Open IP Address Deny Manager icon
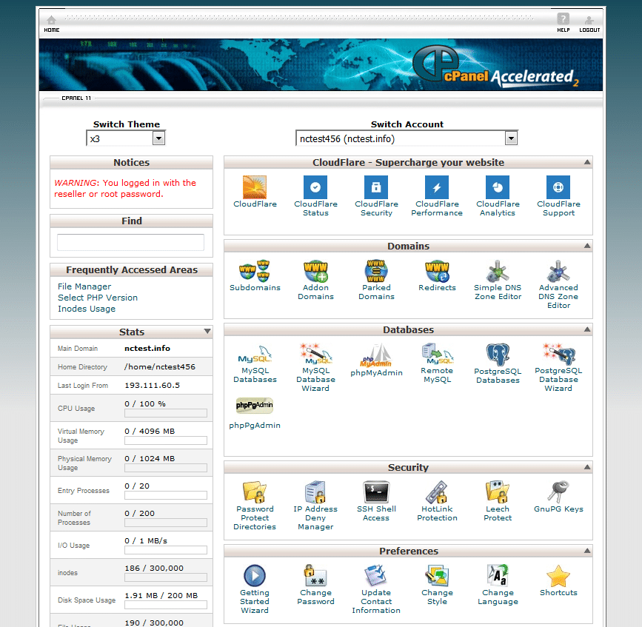The height and width of the screenshot is (627, 642). point(315,492)
